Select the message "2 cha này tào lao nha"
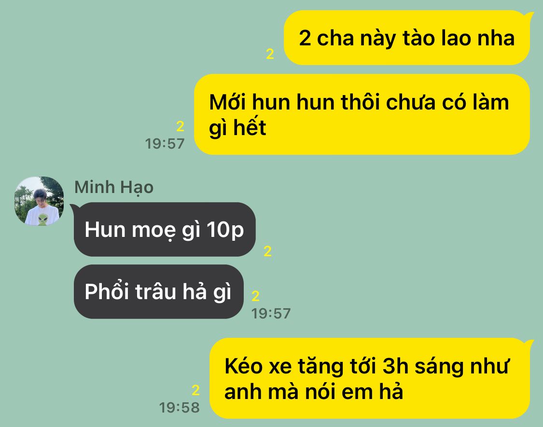The width and height of the screenshot is (543, 427). [407, 38]
